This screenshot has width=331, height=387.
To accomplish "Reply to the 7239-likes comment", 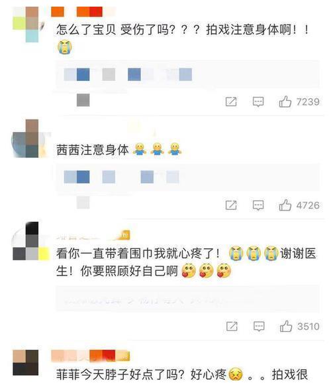I will (258, 102).
